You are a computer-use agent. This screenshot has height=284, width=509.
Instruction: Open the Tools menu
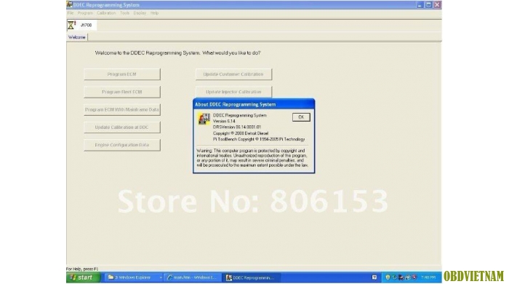click(124, 13)
